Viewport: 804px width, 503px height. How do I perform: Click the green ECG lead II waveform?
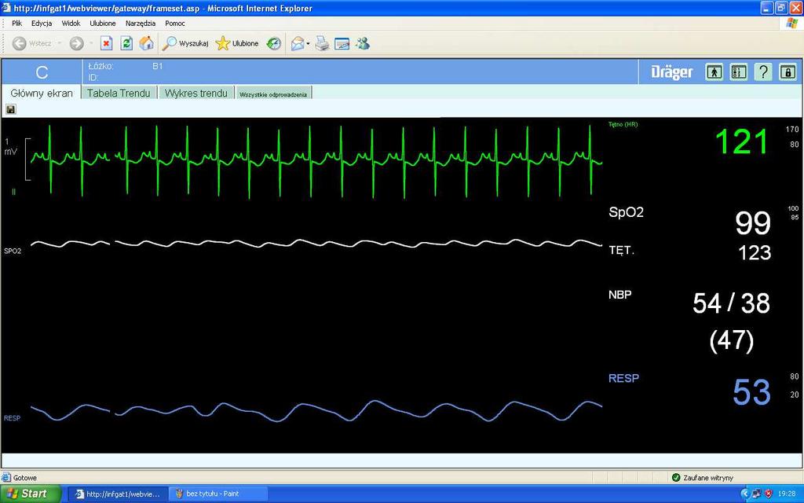[316, 160]
